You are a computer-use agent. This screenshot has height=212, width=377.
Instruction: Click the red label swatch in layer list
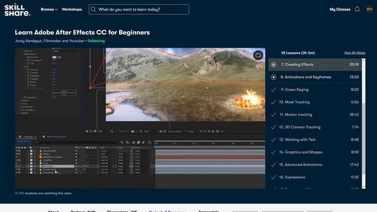31,157
